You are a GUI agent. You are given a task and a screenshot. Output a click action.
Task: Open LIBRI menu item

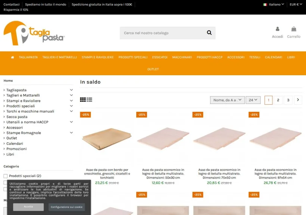291,57
